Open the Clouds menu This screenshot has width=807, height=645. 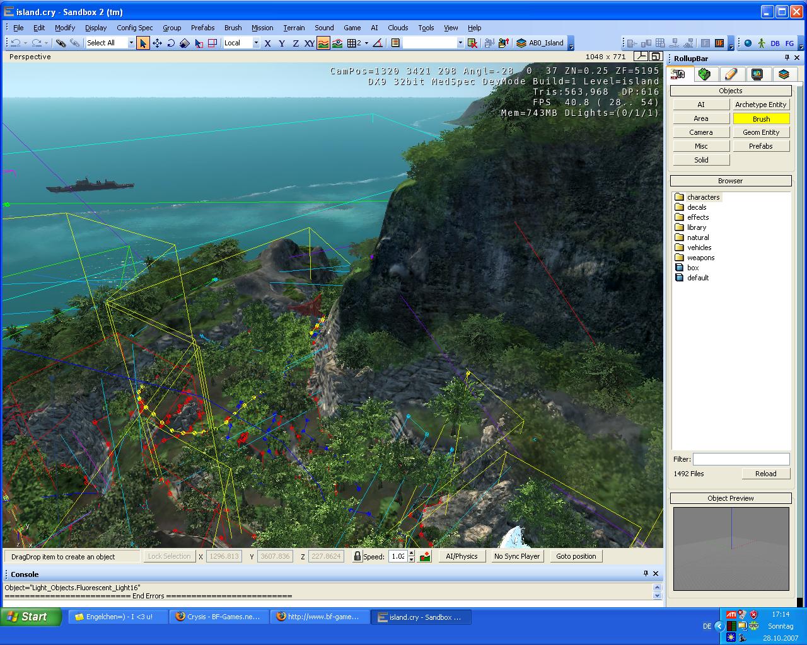pyautogui.click(x=398, y=28)
